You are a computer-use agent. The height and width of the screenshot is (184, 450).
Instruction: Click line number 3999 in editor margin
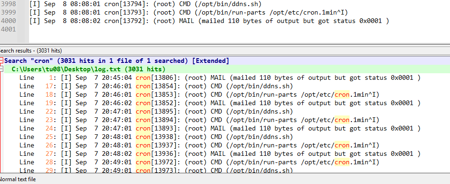pyautogui.click(x=8, y=12)
